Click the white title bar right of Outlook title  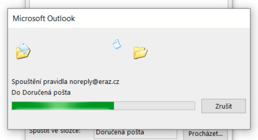coord(162,18)
